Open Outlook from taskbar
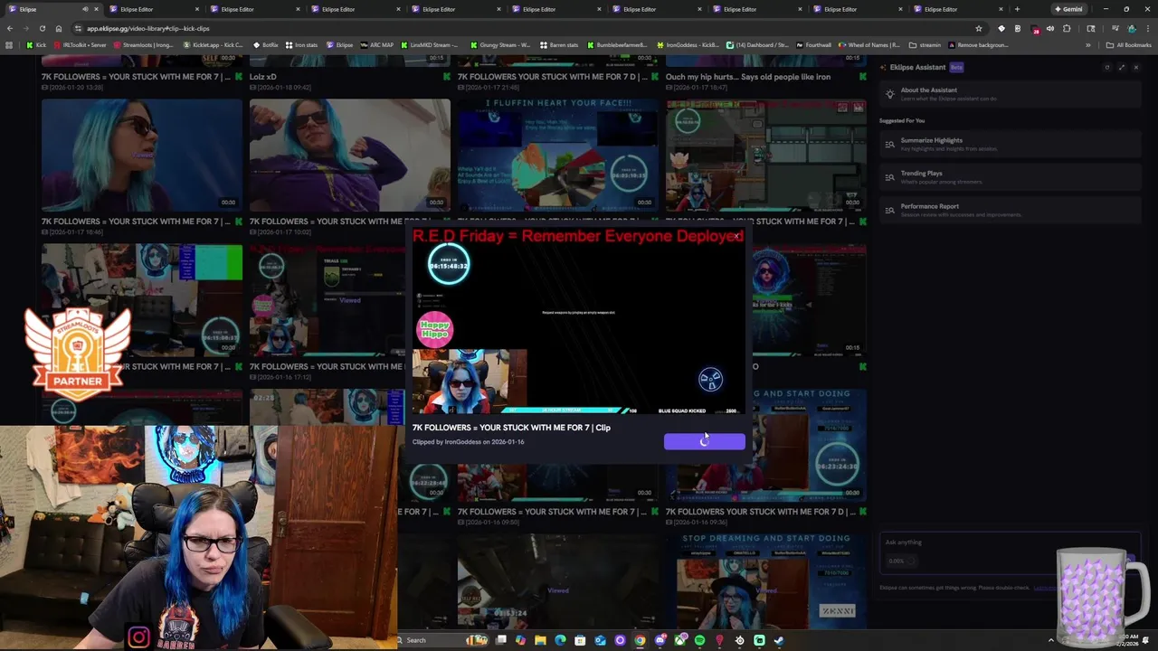 click(600, 640)
